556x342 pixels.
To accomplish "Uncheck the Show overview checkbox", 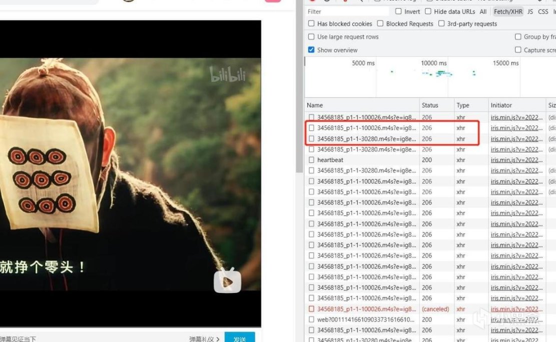I will 311,49.
